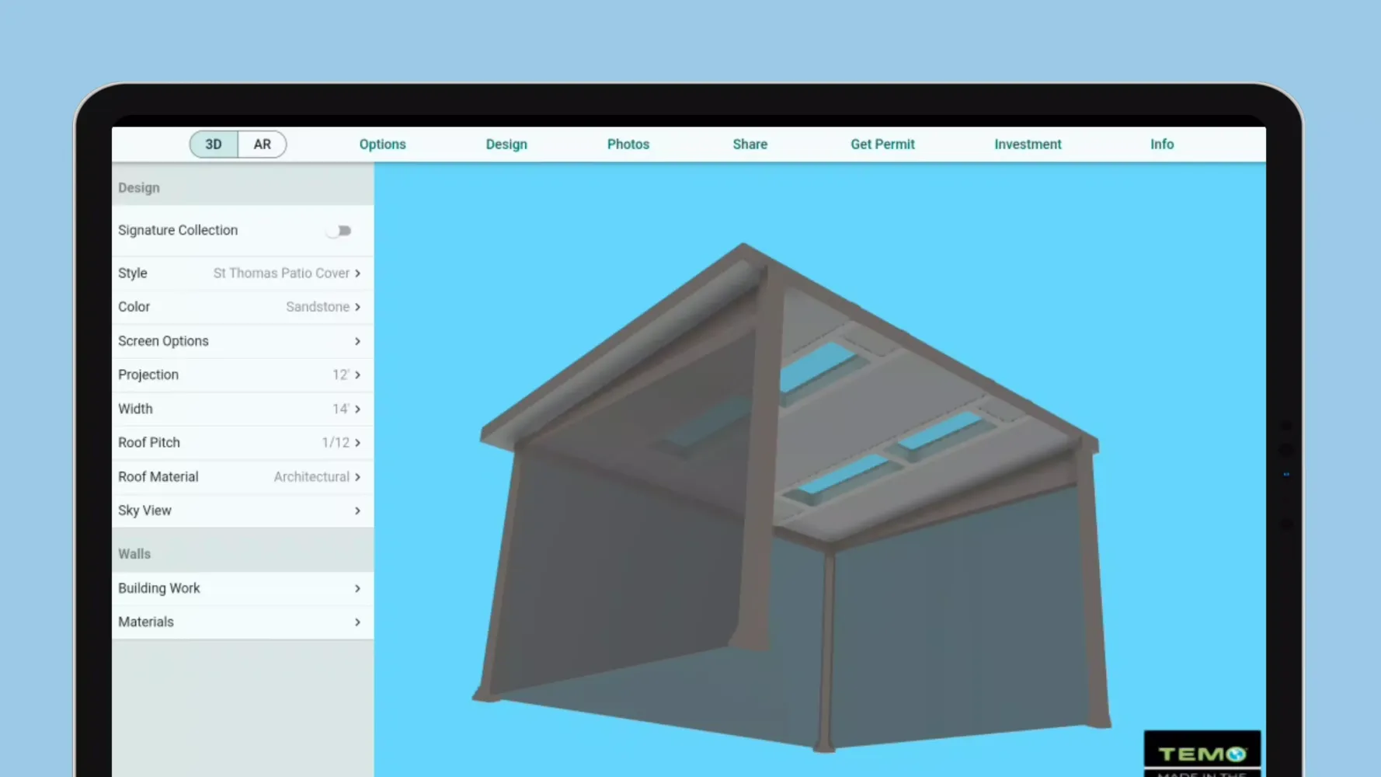
Task: Click the Projection 12' value
Action: tap(341, 375)
